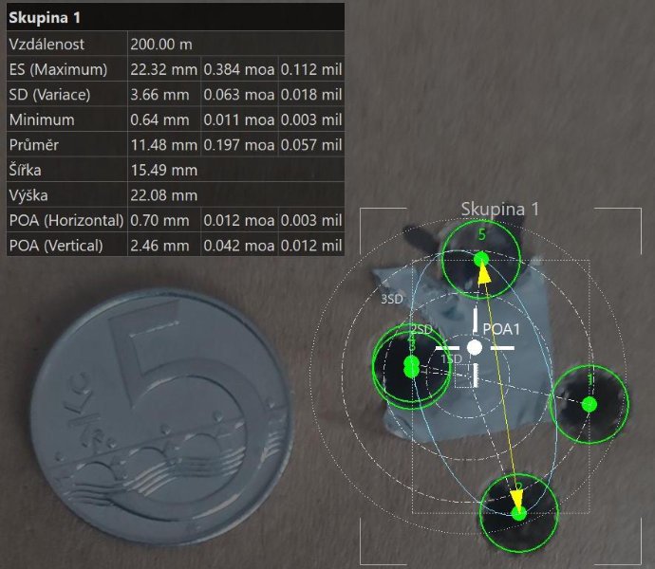
Task: Select the ES (Maximum) row label
Action: pyautogui.click(x=58, y=69)
